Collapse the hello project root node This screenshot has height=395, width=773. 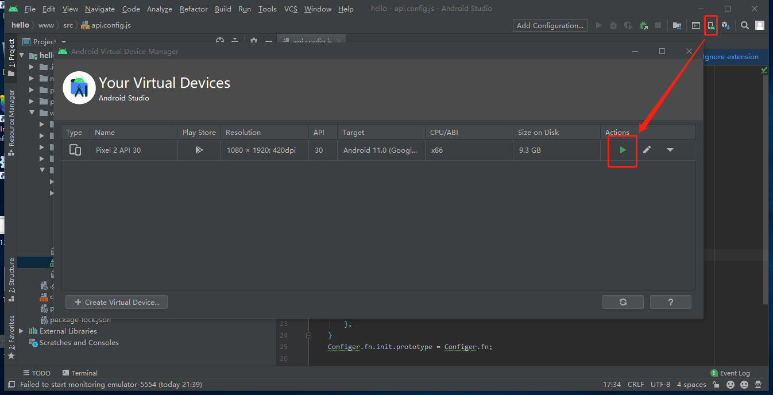[x=22, y=56]
